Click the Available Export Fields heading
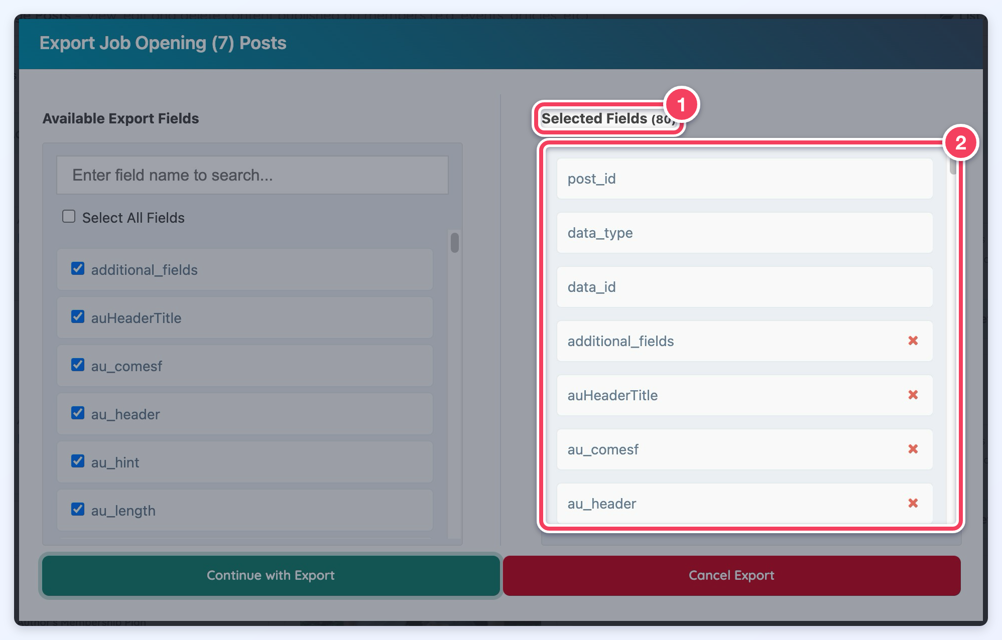1002x640 pixels. [120, 118]
